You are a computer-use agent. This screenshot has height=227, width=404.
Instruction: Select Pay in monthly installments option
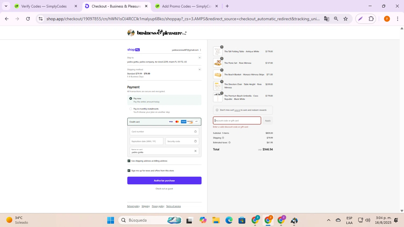[131, 109]
